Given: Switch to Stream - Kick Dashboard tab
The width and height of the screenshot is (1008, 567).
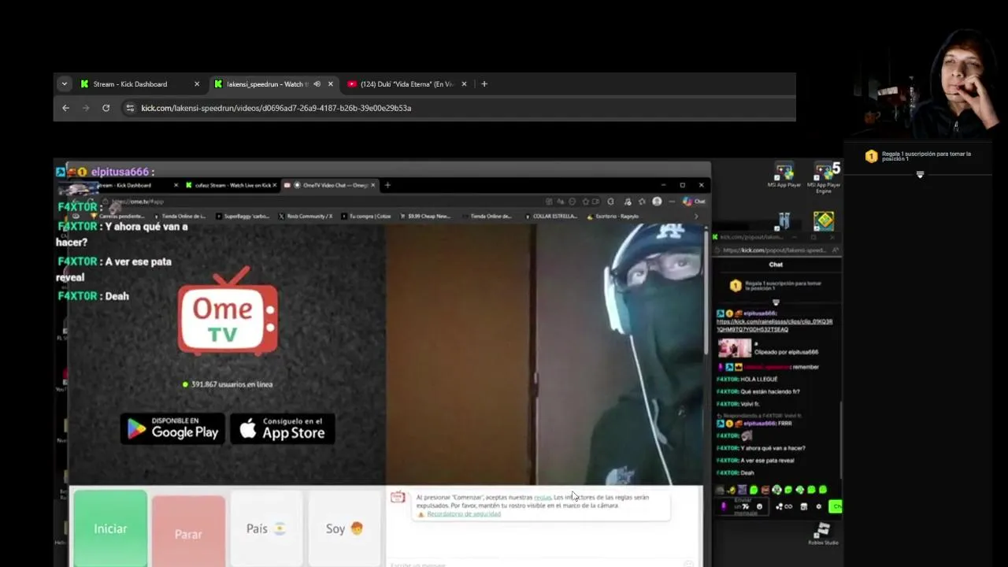Looking at the screenshot, I should pyautogui.click(x=130, y=84).
